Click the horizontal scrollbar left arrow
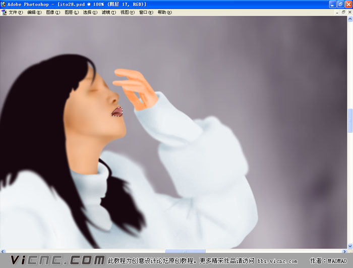Image resolution: width=353 pixels, height=268 pixels. pos(3,251)
